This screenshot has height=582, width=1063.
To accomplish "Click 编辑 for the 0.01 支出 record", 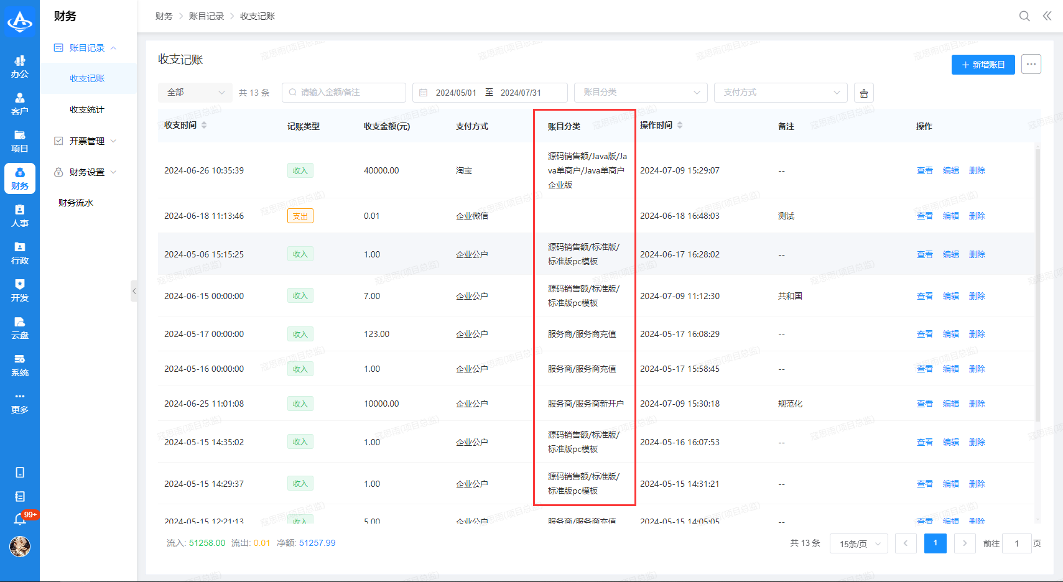I will [951, 216].
